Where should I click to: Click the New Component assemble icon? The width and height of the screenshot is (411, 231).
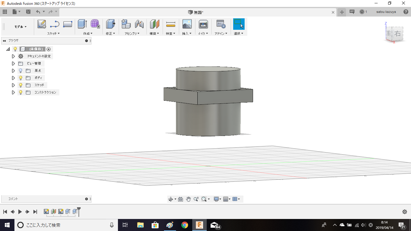tap(126, 24)
